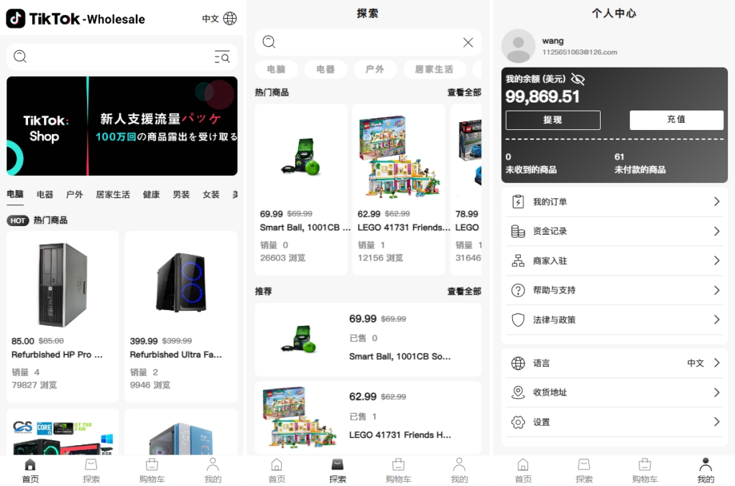The image size is (735, 486).
Task: Open the Refurbished Ultra Fa... gaming PC image
Action: 181,282
